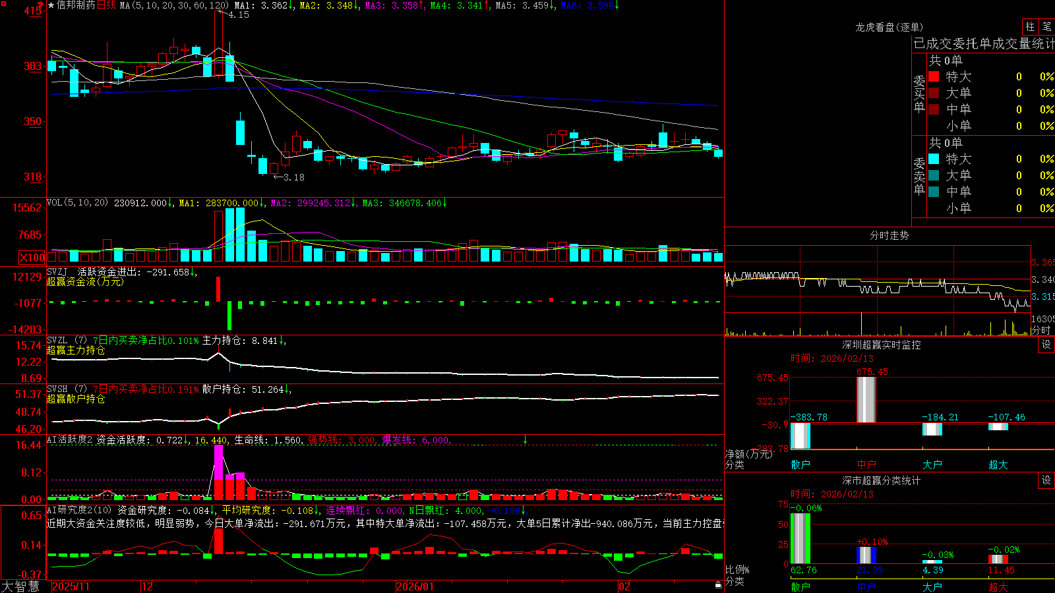1055x593 pixels.
Task: Click the 62.76 散户 percentage bar
Action: pyautogui.click(x=800, y=538)
